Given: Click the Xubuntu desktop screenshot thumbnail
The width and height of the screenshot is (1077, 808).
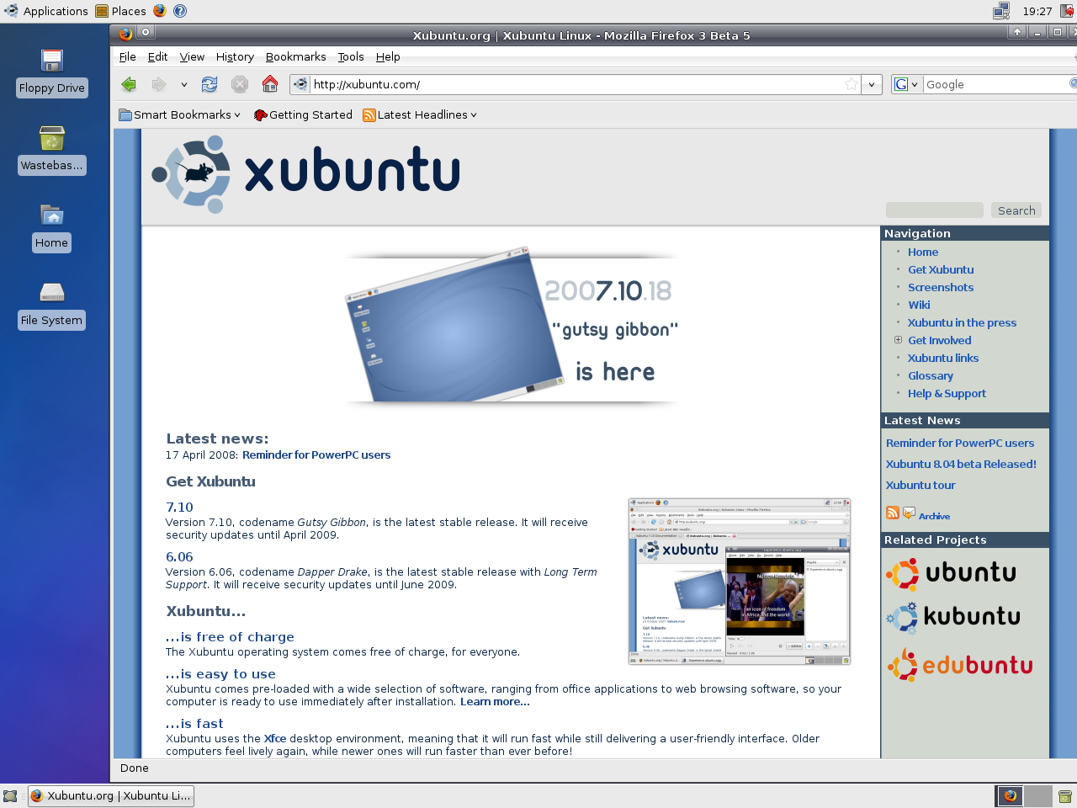Looking at the screenshot, I should click(739, 581).
